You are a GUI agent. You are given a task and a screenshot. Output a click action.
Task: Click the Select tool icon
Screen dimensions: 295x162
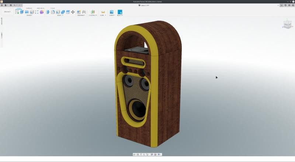point(119,12)
